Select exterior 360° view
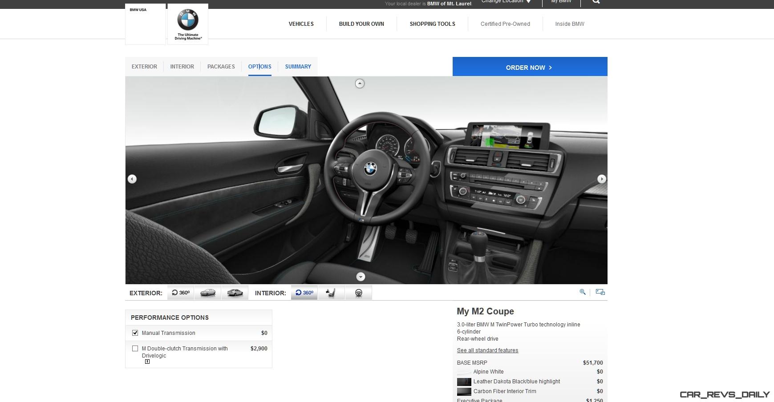The width and height of the screenshot is (774, 402). point(181,293)
